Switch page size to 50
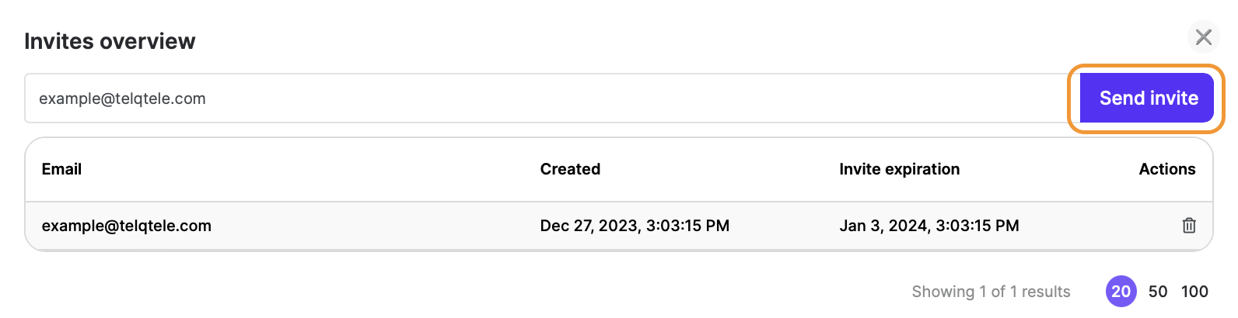The width and height of the screenshot is (1238, 318). [1158, 292]
